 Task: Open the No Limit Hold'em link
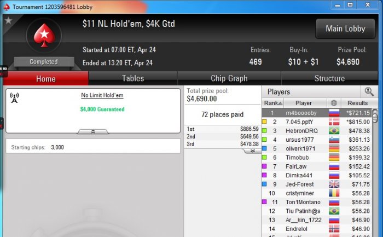pos(102,95)
